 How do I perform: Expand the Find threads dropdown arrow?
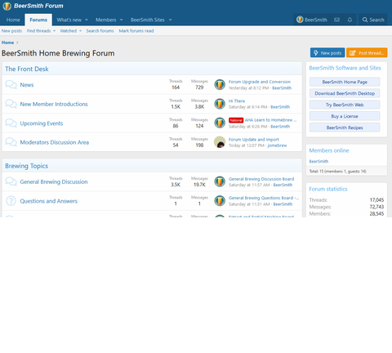(54, 31)
